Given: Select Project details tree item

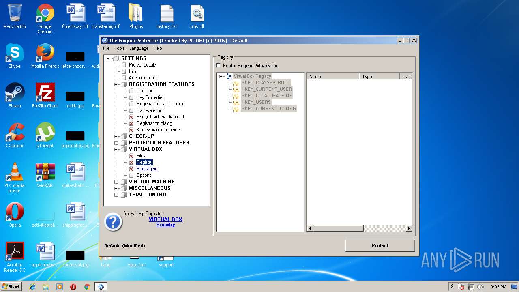Looking at the screenshot, I should pyautogui.click(x=142, y=65).
